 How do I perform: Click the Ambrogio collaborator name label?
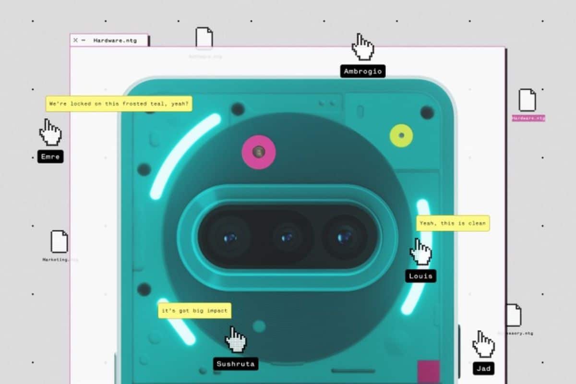tap(362, 72)
